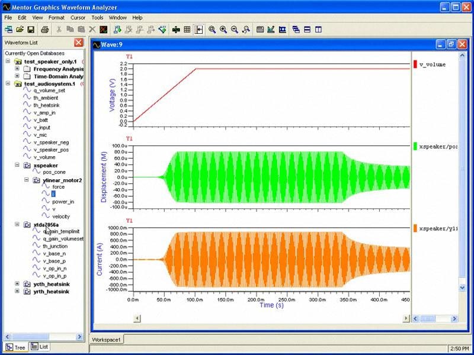
Task: Open the File menu
Action: pos(8,18)
